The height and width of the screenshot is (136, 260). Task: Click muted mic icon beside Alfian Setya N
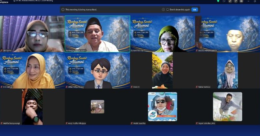pyautogui.click(x=67, y=87)
